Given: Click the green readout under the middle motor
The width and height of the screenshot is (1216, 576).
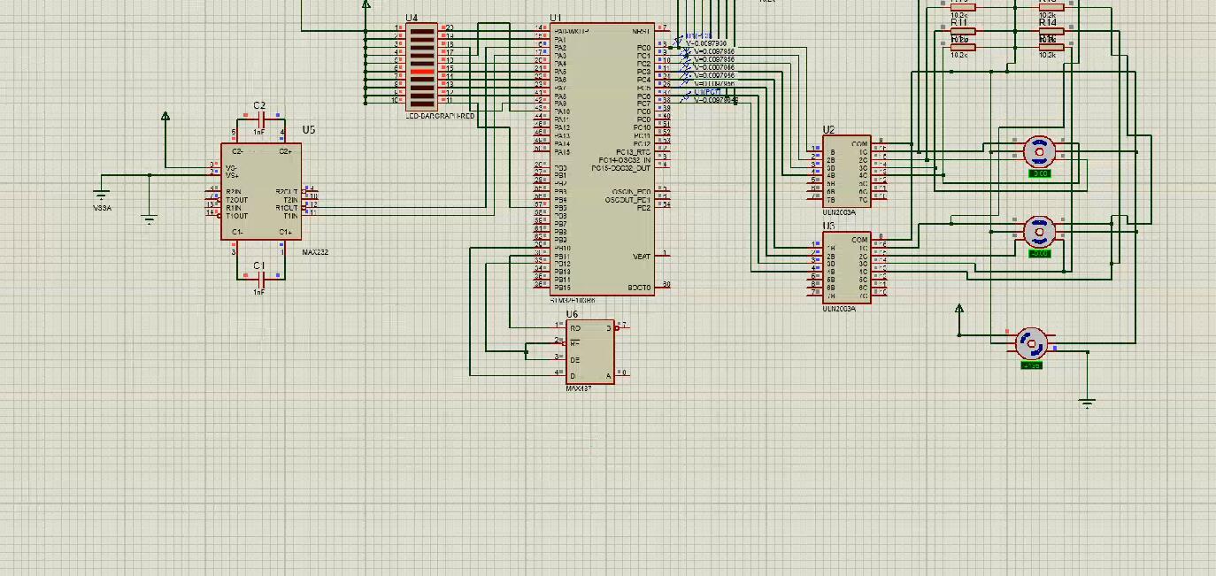Looking at the screenshot, I should click(1040, 253).
